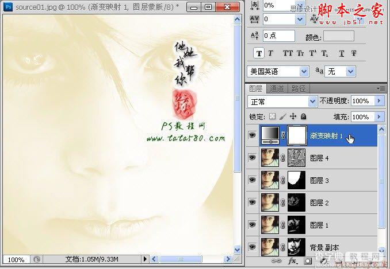Click the status bar preview icon
The height and width of the screenshot is (269, 390).
tap(37, 259)
